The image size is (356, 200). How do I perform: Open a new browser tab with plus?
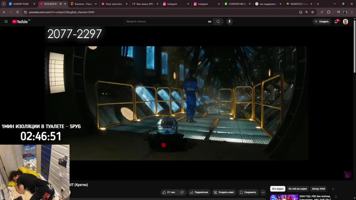coord(318,4)
